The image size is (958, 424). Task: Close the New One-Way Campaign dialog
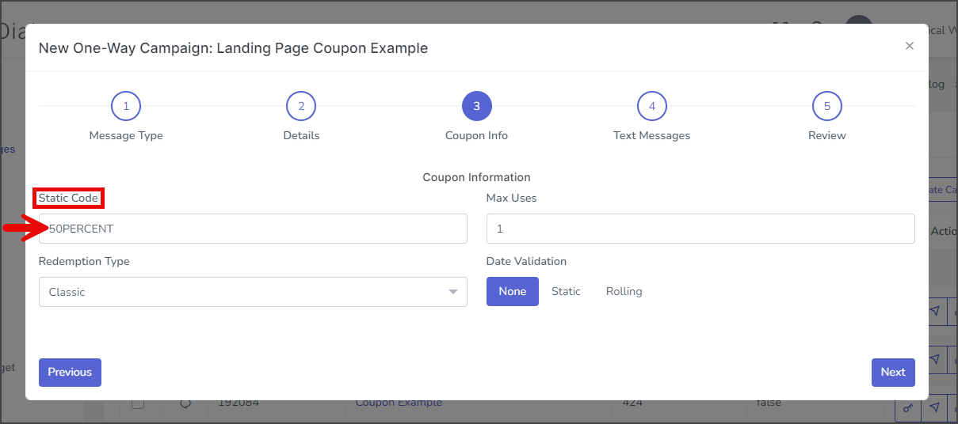pos(910,46)
